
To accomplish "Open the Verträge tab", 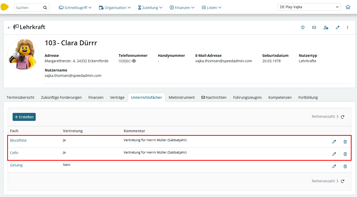I will (x=117, y=97).
